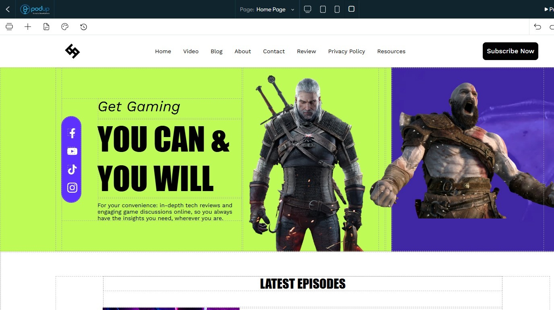Image resolution: width=554 pixels, height=310 pixels.
Task: Select the rounded-square viewport icon
Action: [351, 9]
